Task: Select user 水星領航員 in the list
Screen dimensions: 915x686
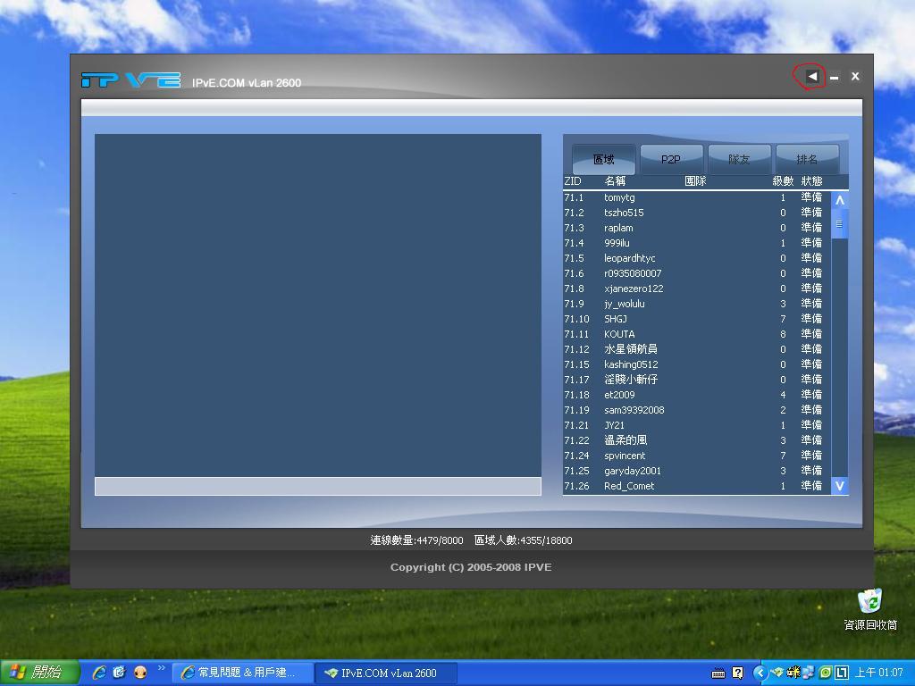Action: point(697,349)
